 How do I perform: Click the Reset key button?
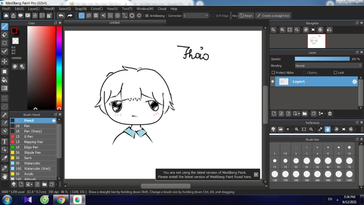point(246,16)
